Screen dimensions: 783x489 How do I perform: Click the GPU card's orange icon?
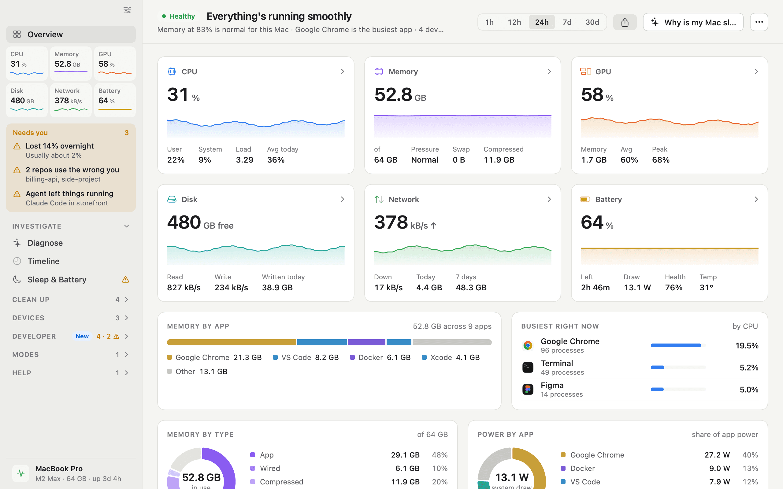(x=585, y=72)
